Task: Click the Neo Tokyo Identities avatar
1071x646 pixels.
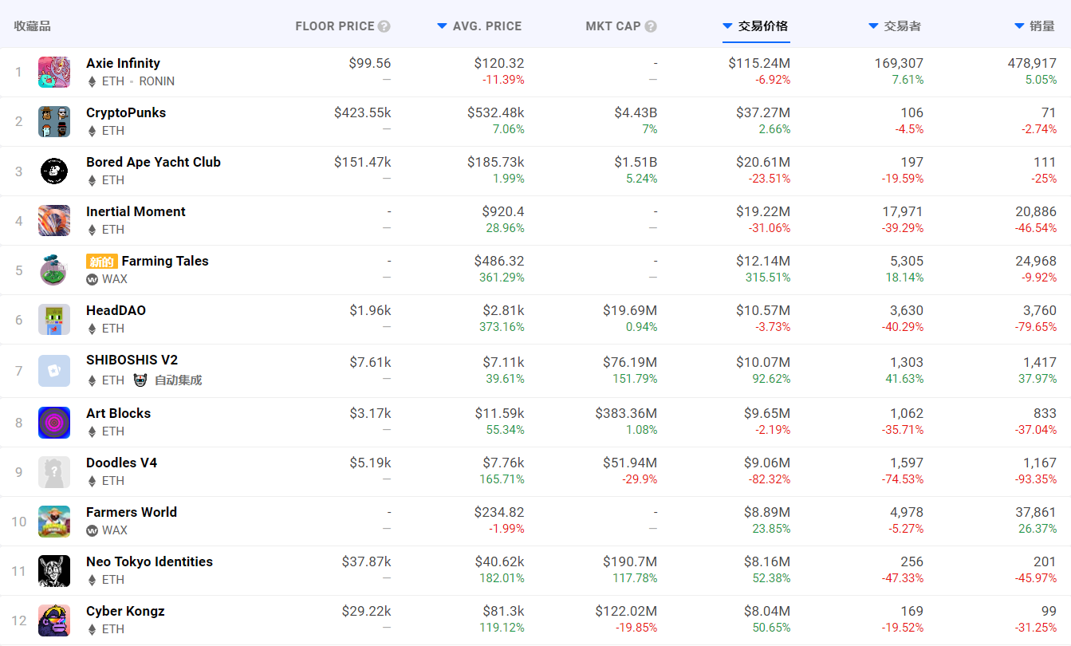Action: pyautogui.click(x=54, y=571)
